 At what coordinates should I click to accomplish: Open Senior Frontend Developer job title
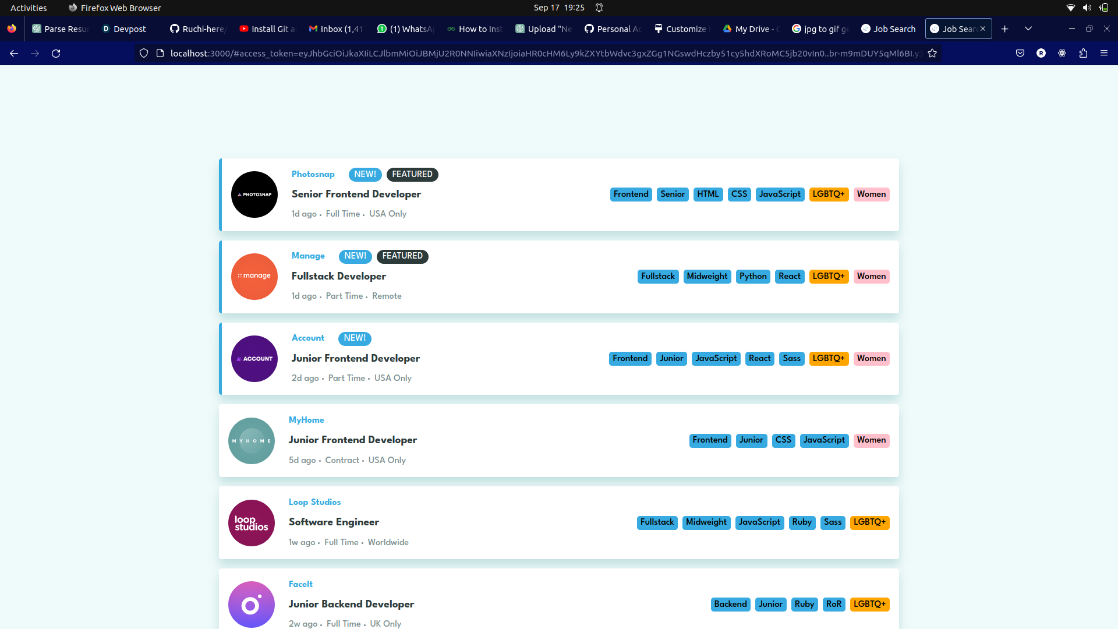click(356, 195)
